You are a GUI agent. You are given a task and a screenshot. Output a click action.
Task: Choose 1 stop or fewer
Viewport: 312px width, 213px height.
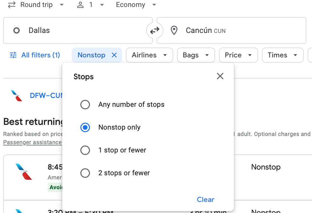pos(85,150)
